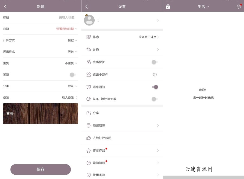
Task: Open the 生活 category switcher menu
Action: coord(203,7)
